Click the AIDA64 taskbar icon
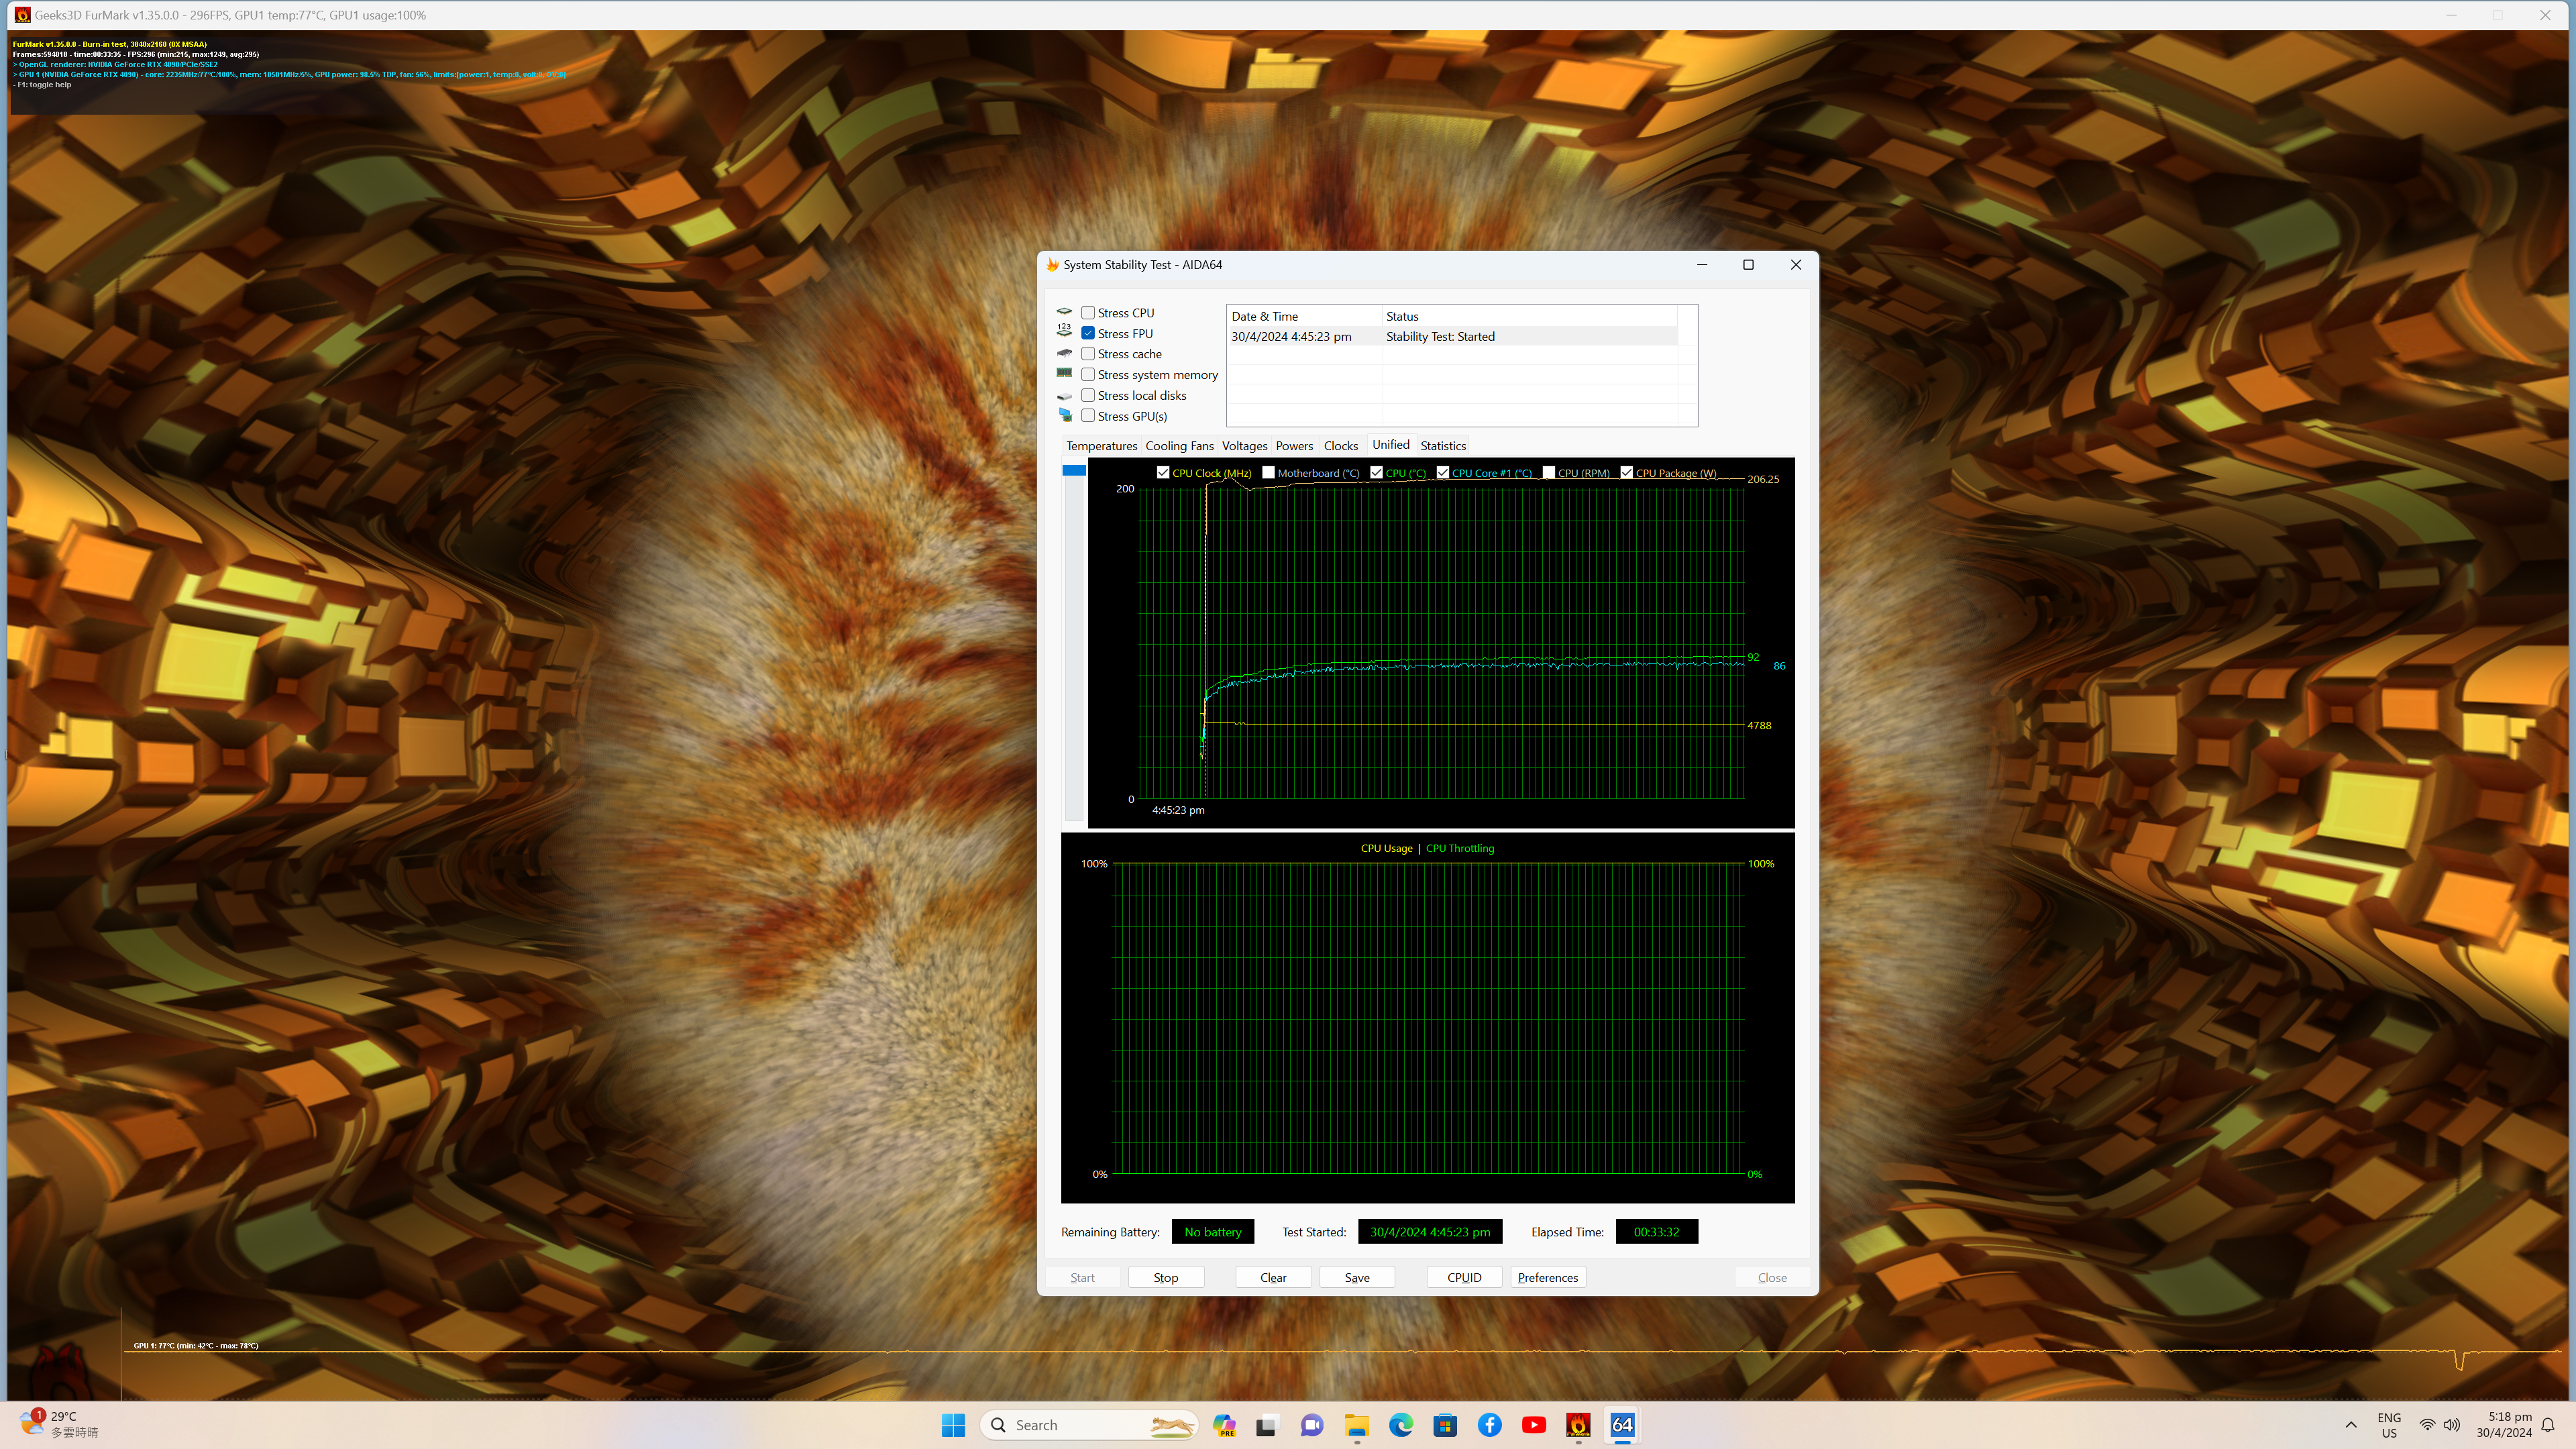The width and height of the screenshot is (2576, 1449). pos(1622,1425)
